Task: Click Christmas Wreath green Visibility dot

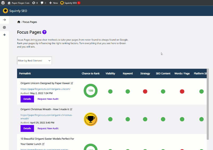Action: click(x=110, y=119)
